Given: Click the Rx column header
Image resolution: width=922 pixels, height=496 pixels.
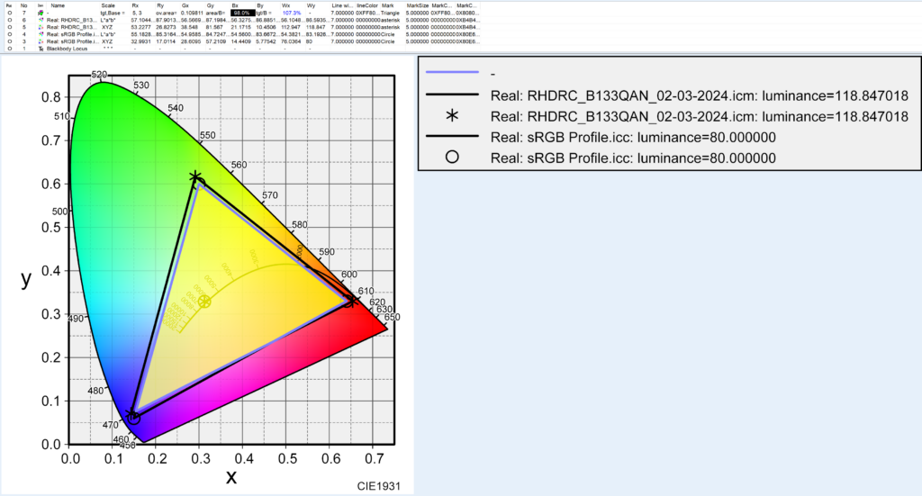Looking at the screenshot, I should click(x=135, y=5).
